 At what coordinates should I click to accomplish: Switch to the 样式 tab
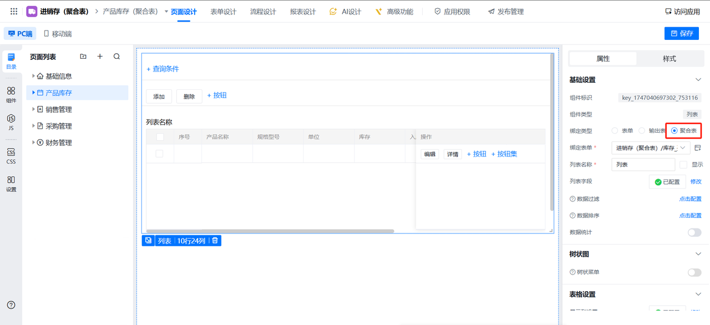click(x=669, y=59)
